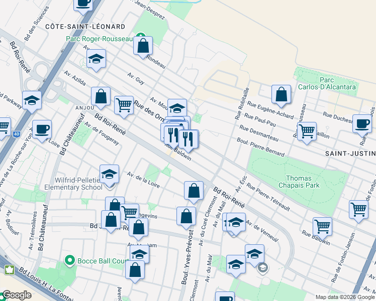Click the 'Rue de Forbin-Janson' street label
This screenshot has height=301, width=376.
[343, 258]
